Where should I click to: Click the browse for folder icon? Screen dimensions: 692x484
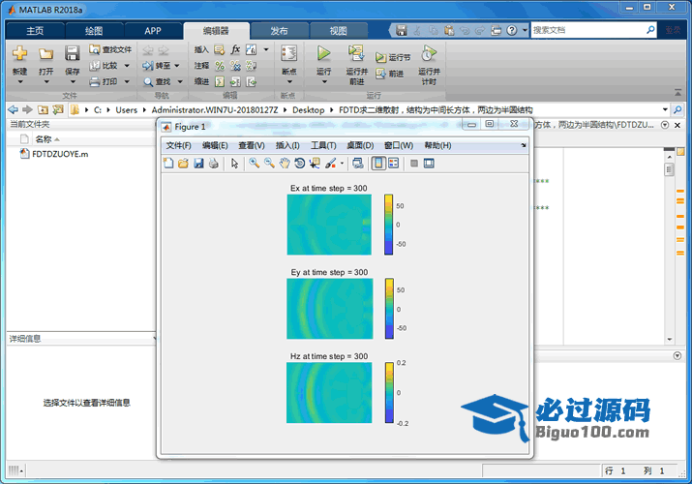[x=58, y=109]
